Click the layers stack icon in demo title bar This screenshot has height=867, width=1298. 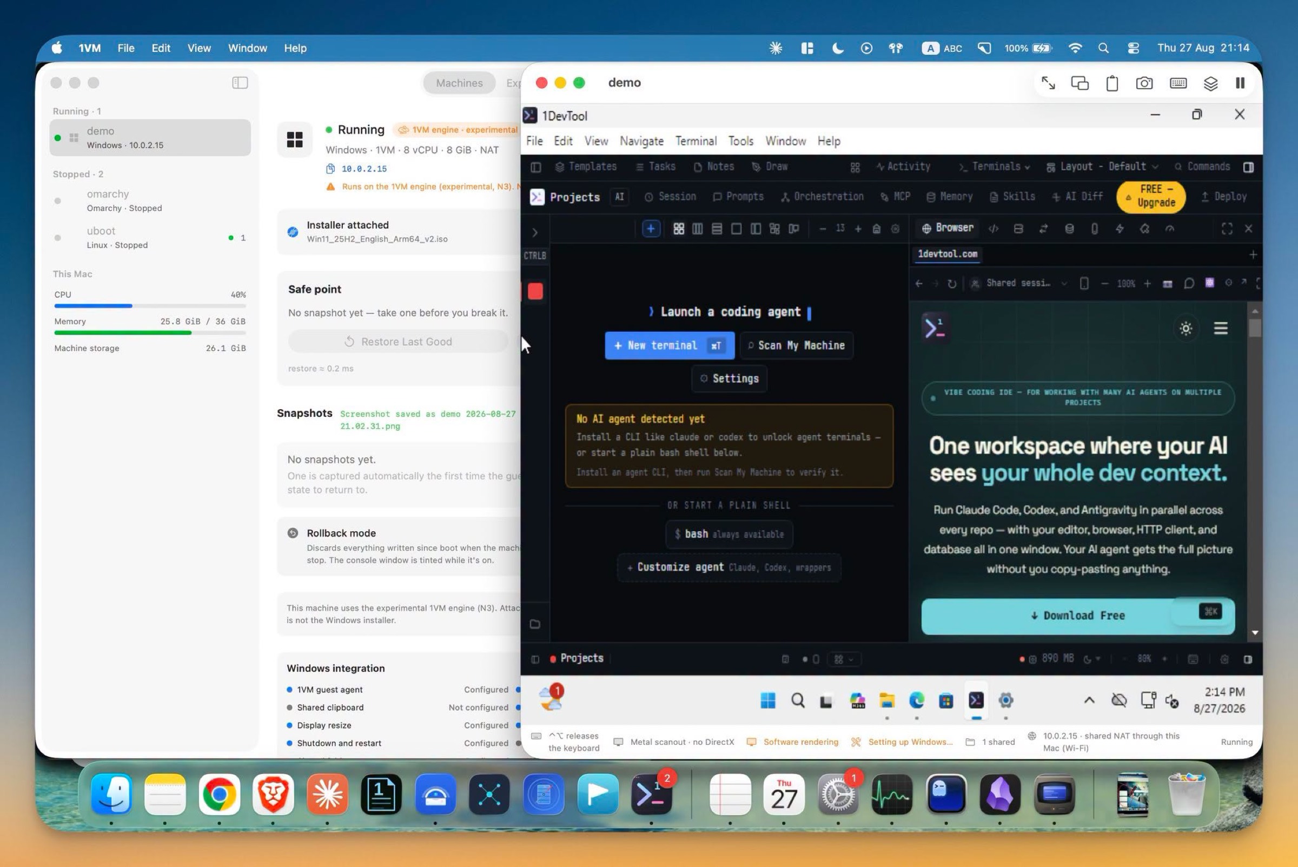[x=1210, y=83]
